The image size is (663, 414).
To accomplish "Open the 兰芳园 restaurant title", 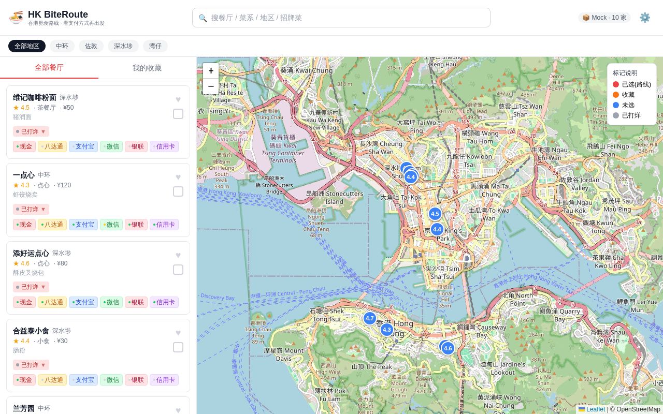I will tap(24, 408).
